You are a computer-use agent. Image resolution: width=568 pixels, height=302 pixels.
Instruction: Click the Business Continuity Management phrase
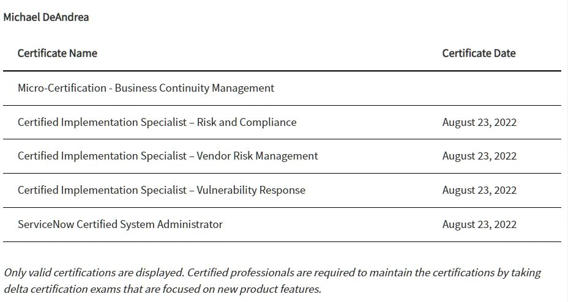pos(195,88)
